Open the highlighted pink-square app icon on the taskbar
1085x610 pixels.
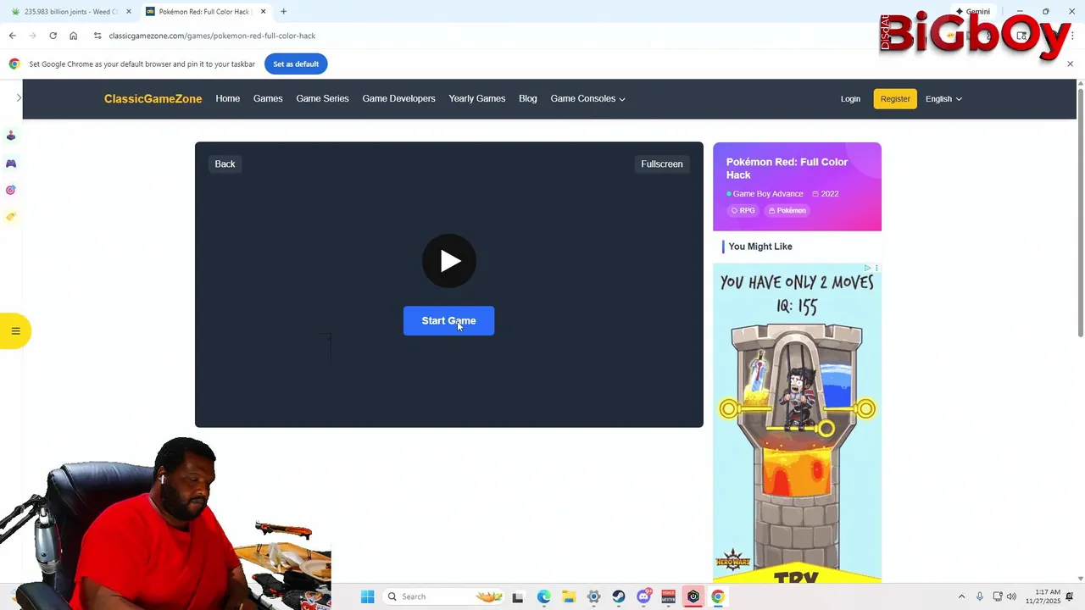693,596
